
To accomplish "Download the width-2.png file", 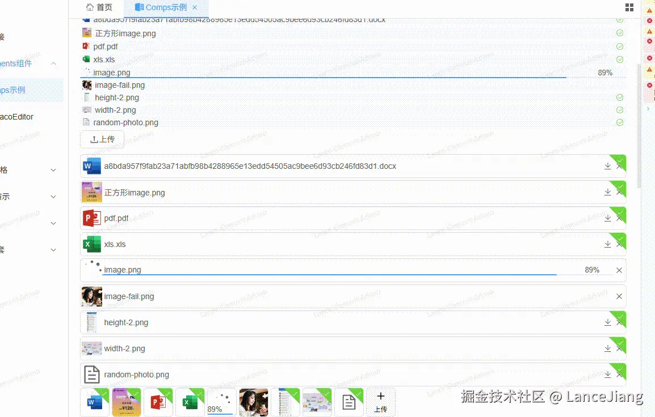I will (x=607, y=348).
